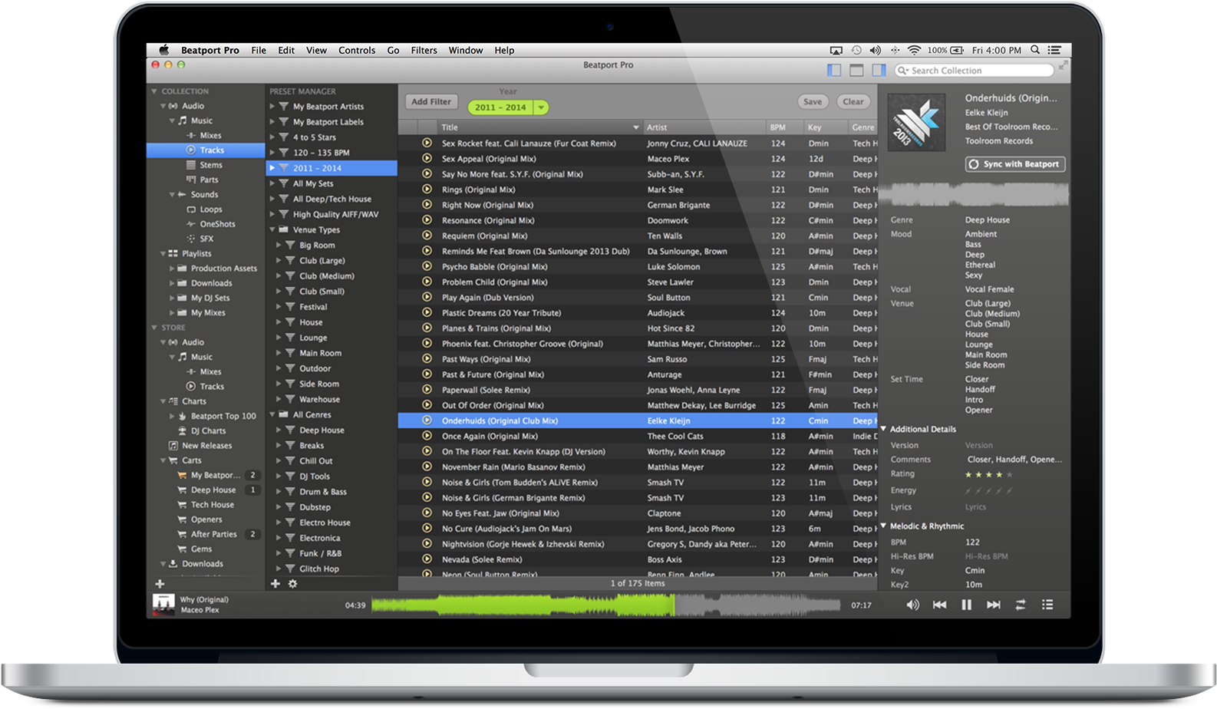
Task: Collapse the Additional Details section
Action: coord(884,429)
